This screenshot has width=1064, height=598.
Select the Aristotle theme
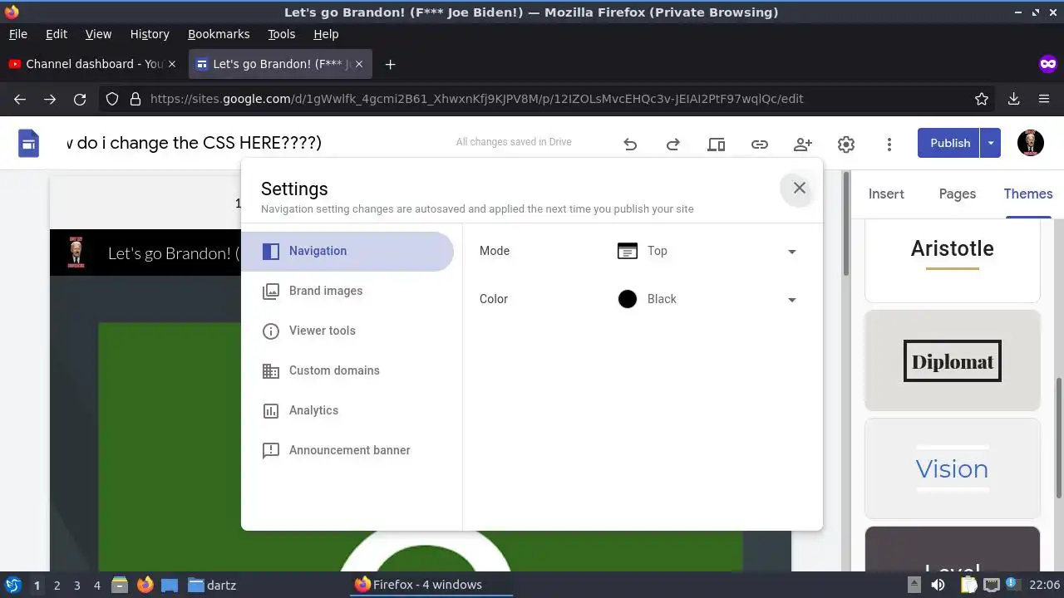[953, 260]
